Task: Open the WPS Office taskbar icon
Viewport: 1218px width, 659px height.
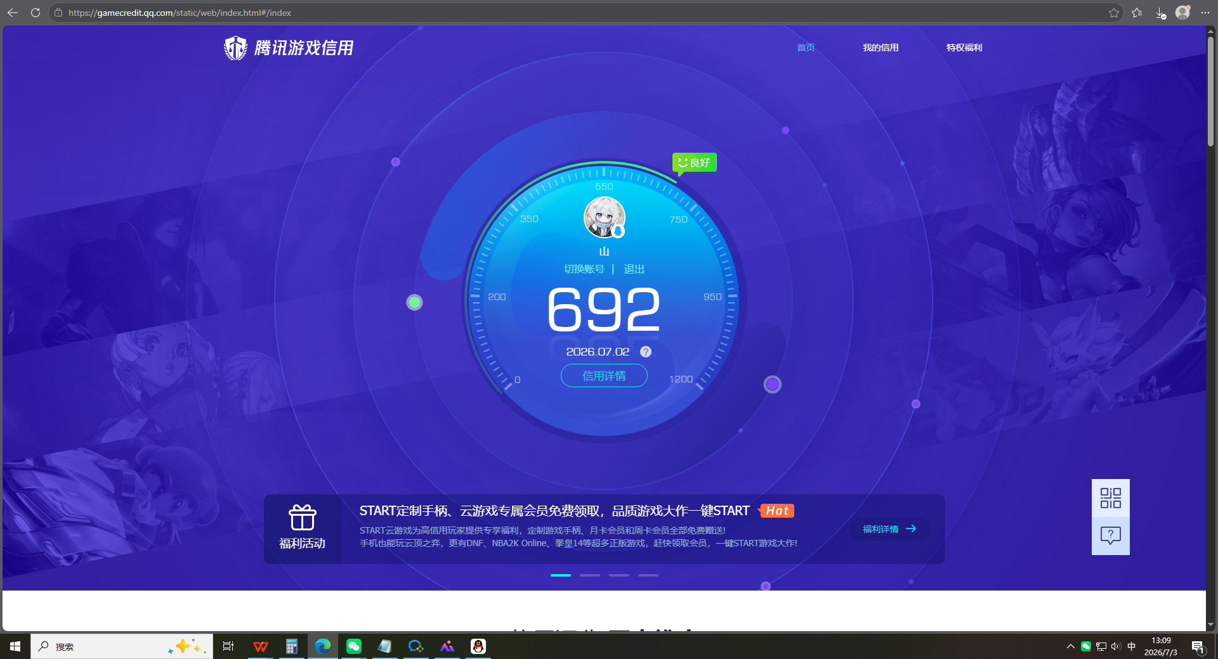Action: tap(260, 646)
